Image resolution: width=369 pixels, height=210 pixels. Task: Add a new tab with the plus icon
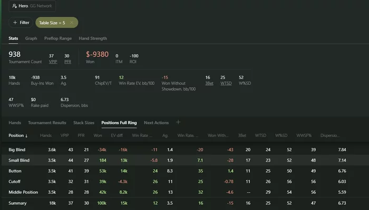pos(178,122)
